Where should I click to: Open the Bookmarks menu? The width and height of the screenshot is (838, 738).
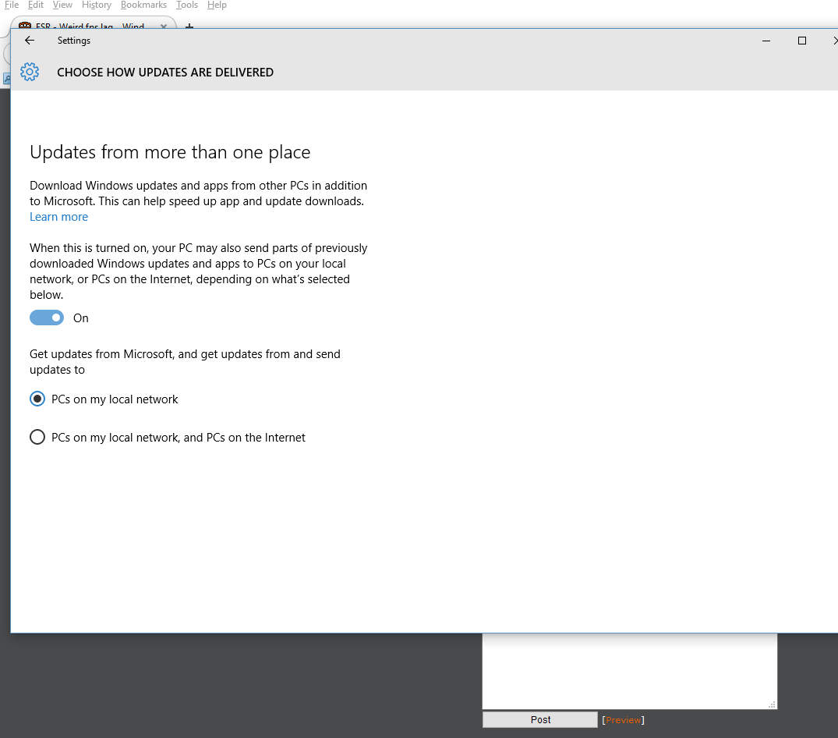[x=143, y=5]
